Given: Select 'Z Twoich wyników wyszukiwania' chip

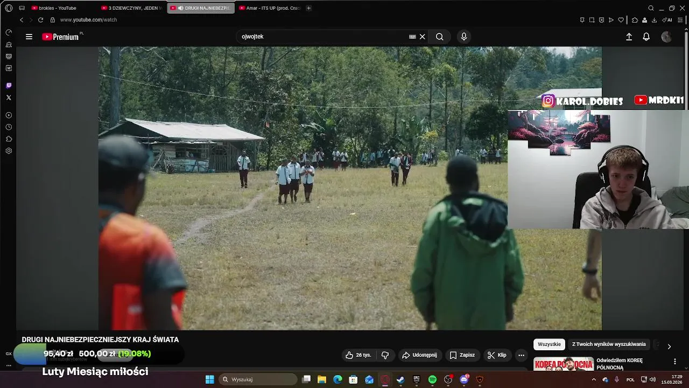Looking at the screenshot, I should point(609,344).
